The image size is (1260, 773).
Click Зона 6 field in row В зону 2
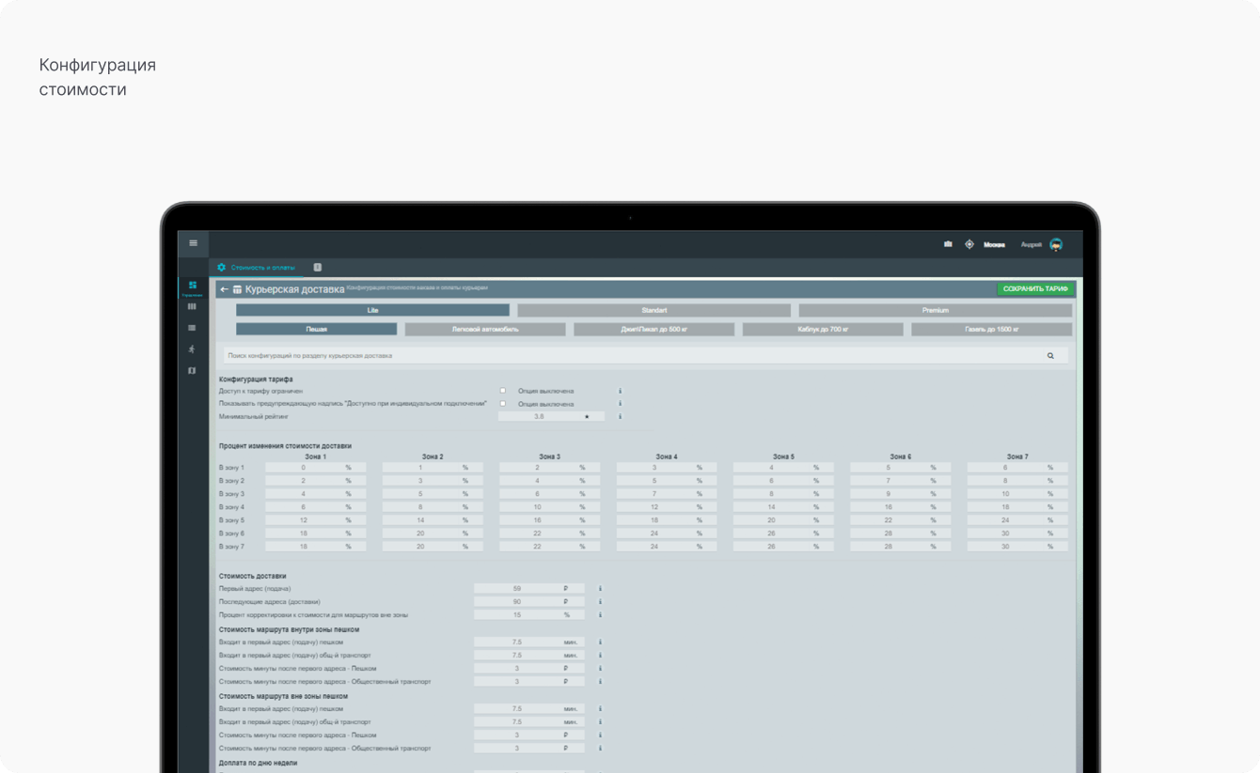coord(901,481)
